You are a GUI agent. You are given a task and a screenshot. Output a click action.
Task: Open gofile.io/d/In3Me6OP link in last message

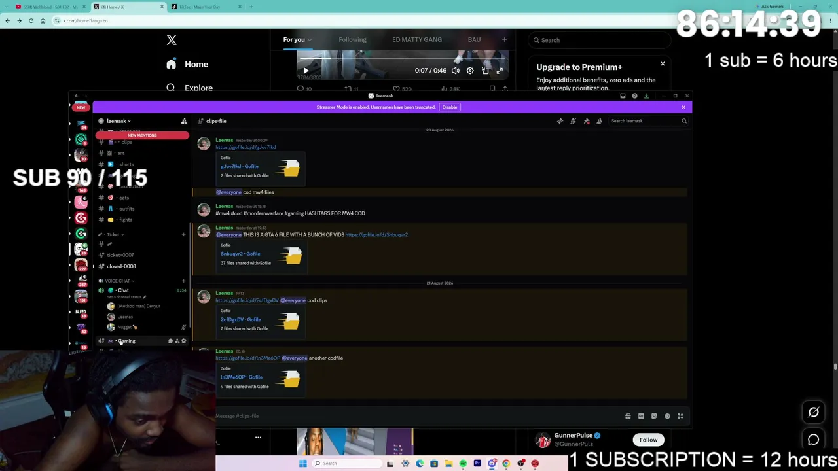(x=247, y=358)
